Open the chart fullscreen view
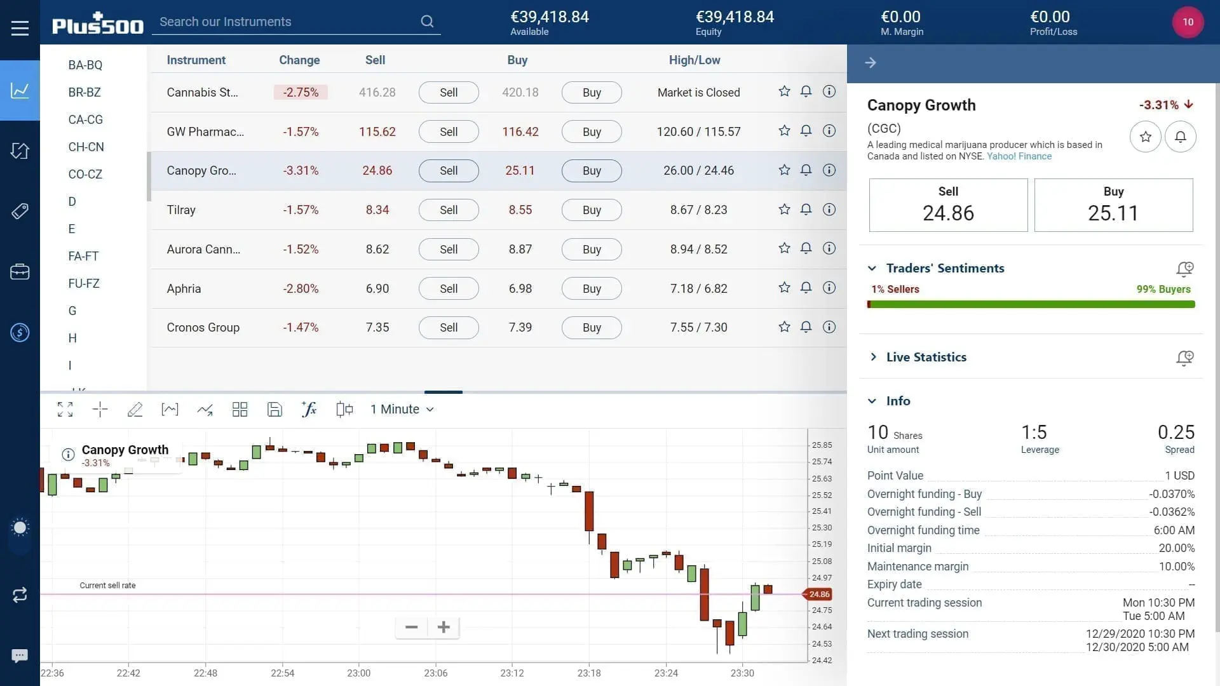 [x=65, y=409]
